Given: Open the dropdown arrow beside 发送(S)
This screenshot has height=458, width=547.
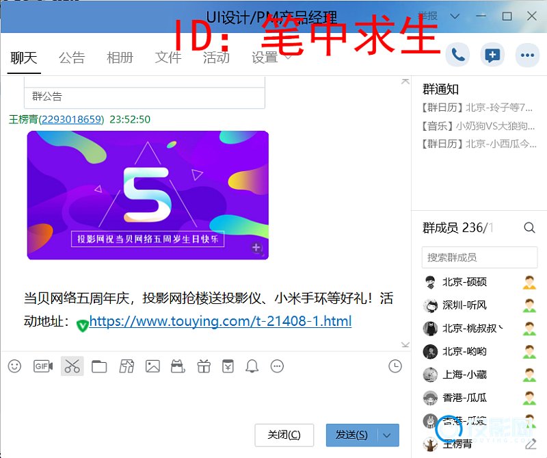Looking at the screenshot, I should tap(387, 435).
